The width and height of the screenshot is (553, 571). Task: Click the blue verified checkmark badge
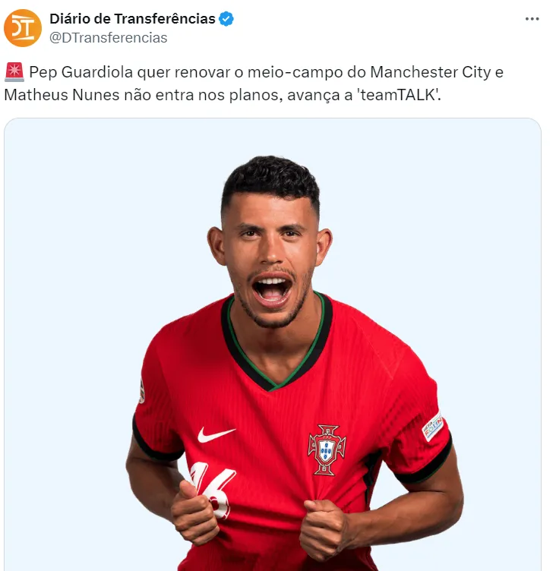point(226,19)
